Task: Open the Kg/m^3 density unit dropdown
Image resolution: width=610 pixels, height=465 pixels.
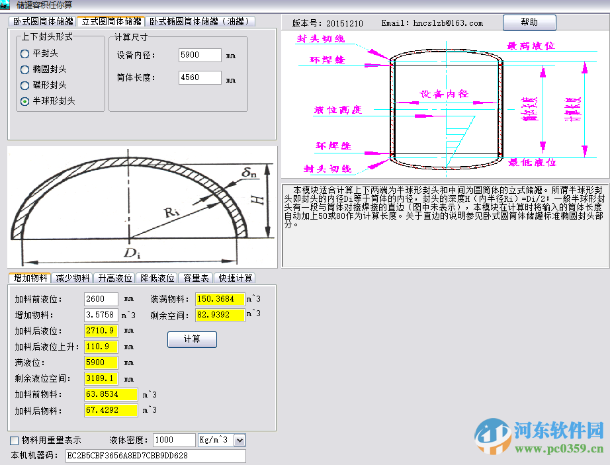Action: coord(238,439)
